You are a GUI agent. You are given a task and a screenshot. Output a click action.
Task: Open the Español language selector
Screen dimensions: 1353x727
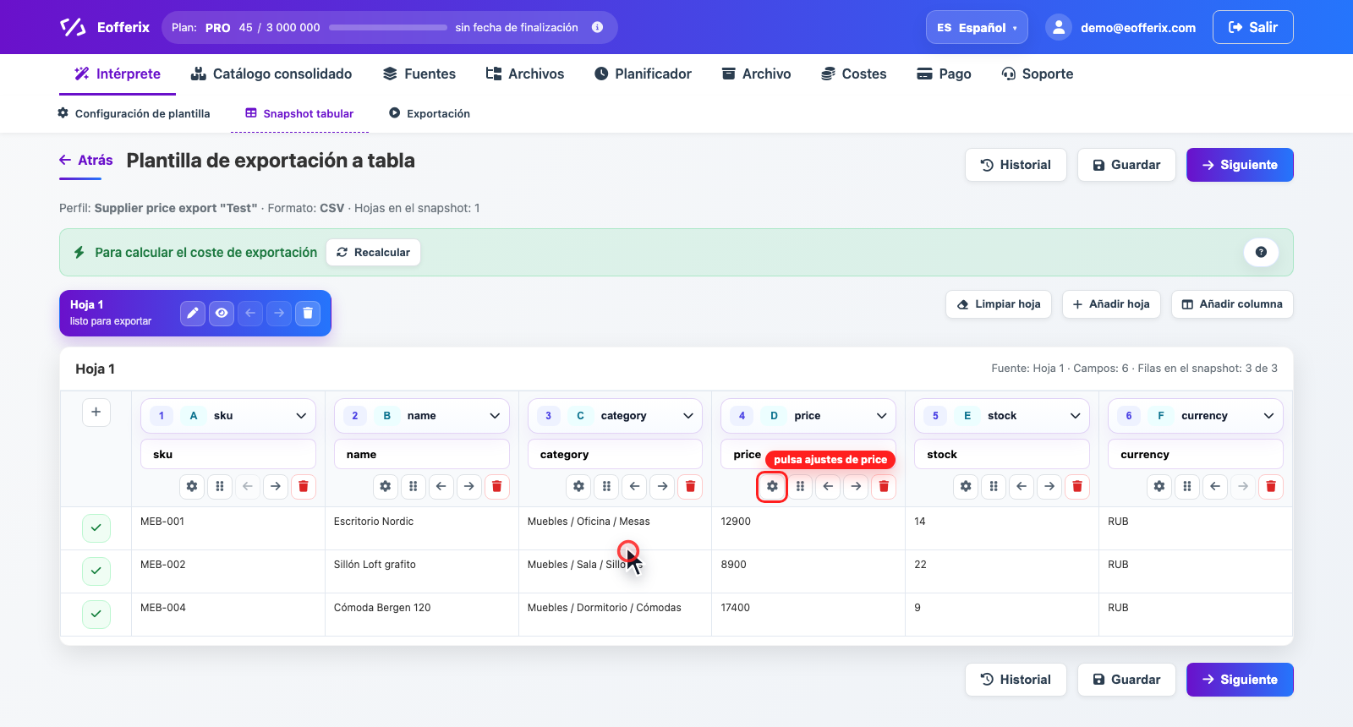pyautogui.click(x=977, y=27)
